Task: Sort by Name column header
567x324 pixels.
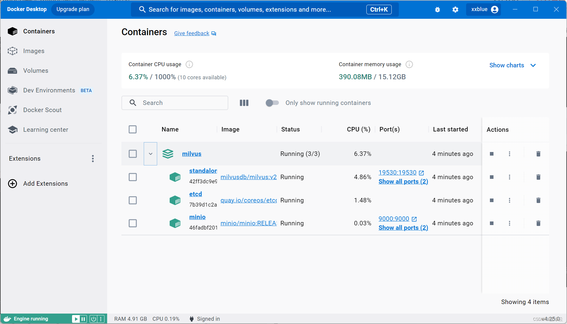Action: [x=170, y=129]
